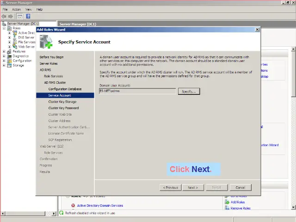This screenshot has height=222, width=296.
Task: Click the Forward arrow toolbar icon
Action: (11, 17)
